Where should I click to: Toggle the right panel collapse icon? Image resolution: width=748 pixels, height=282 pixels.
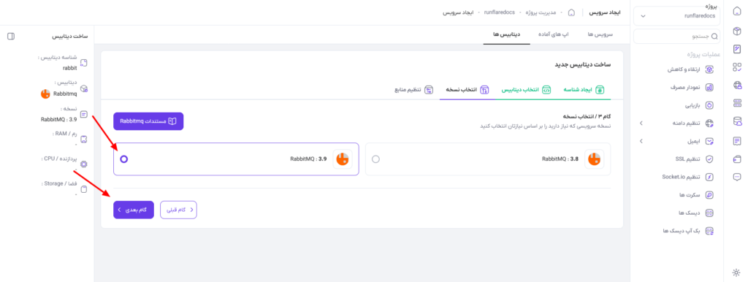[12, 37]
